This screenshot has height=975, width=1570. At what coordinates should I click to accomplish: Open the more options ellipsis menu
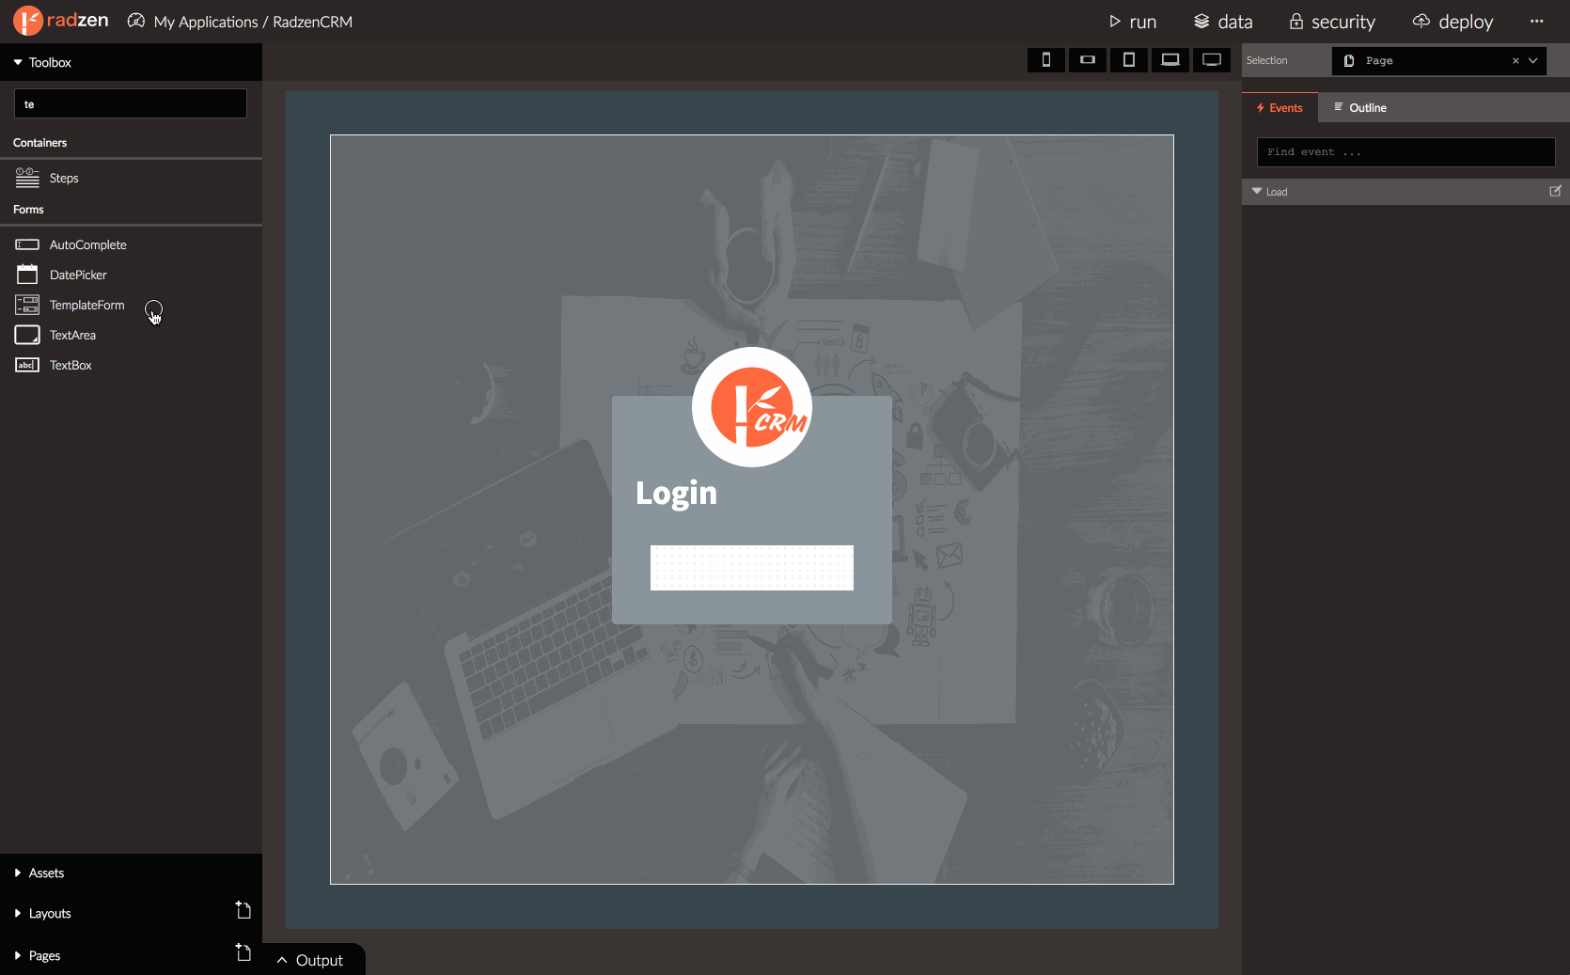click(1537, 22)
